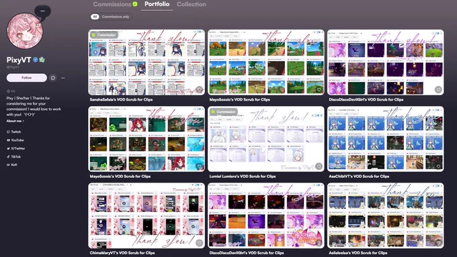The width and height of the screenshot is (457, 257).
Task: Filter by Commissions only
Action: [x=116, y=17]
